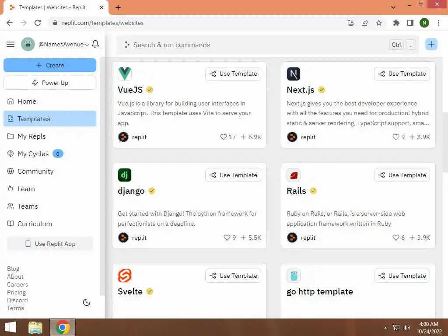
Task: Click the Next.js logo icon
Action: click(294, 73)
